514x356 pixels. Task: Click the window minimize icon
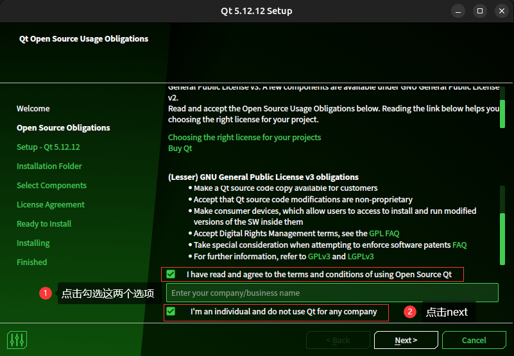(458, 11)
